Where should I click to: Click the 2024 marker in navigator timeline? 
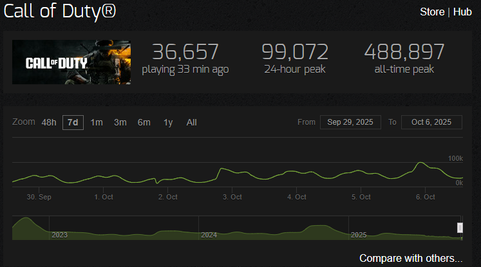209,235
